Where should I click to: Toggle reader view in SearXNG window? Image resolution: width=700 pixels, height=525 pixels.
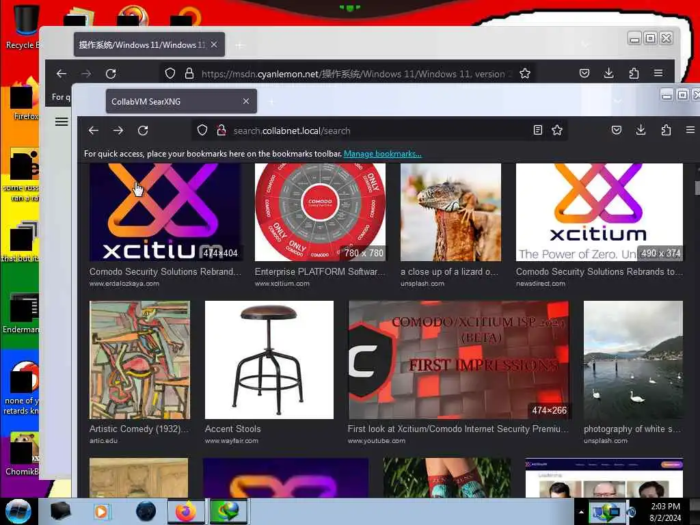pos(538,130)
